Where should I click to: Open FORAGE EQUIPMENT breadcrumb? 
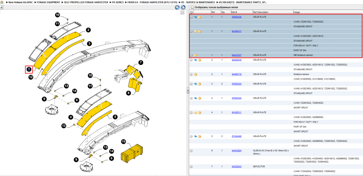(48, 2)
